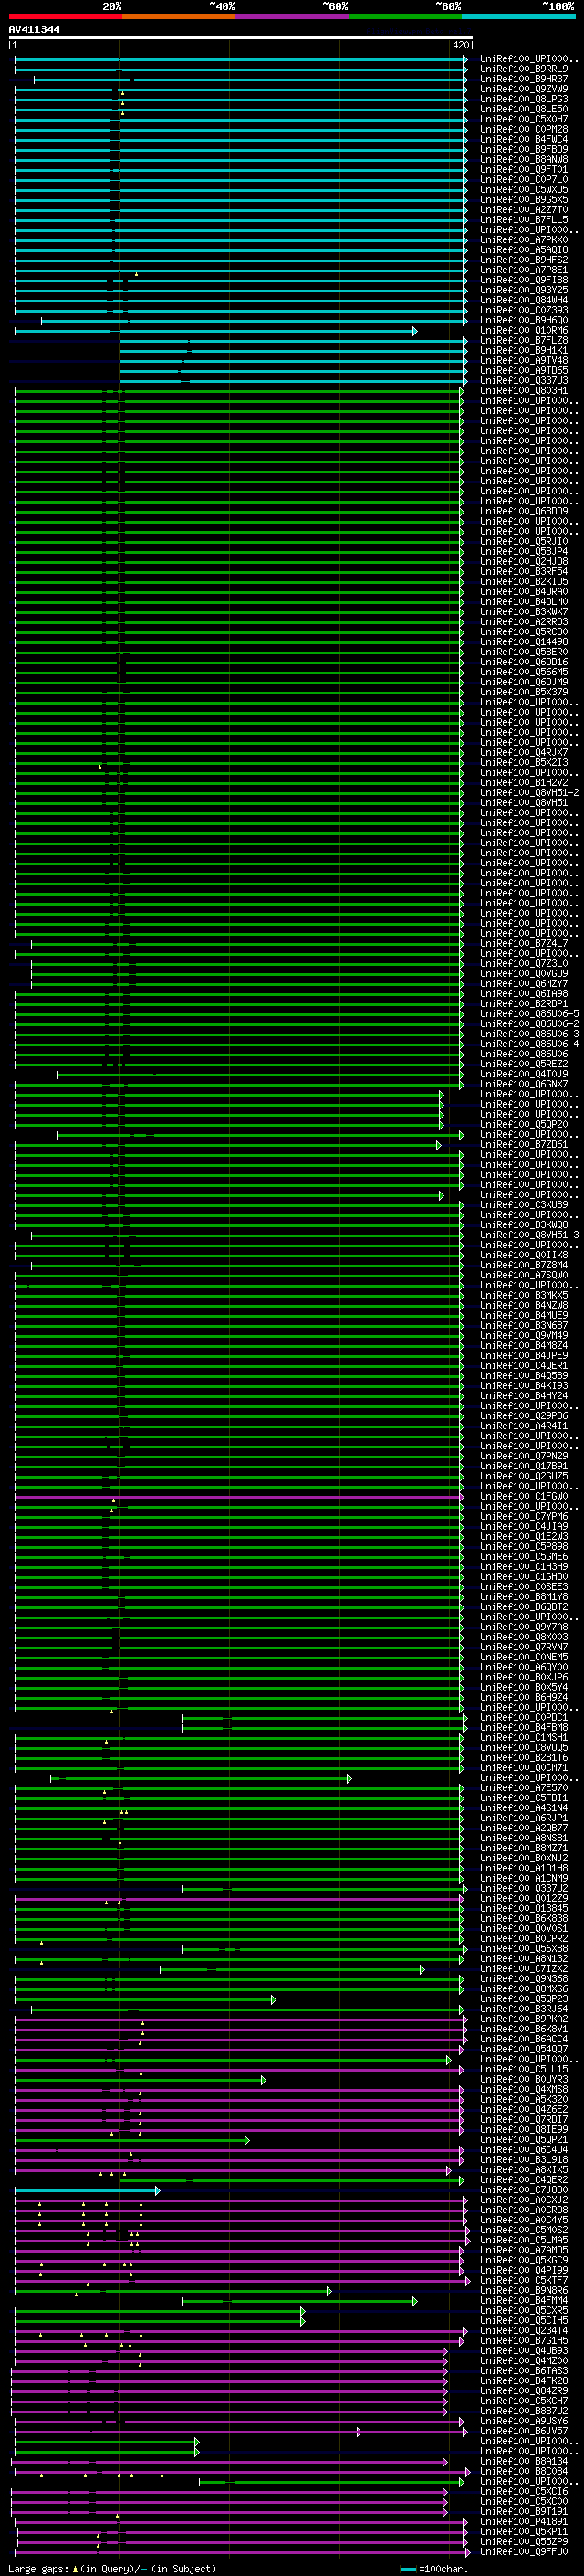Select the UniRef100_B8C084 label
The height and width of the screenshot is (2576, 584).
click(524, 2471)
